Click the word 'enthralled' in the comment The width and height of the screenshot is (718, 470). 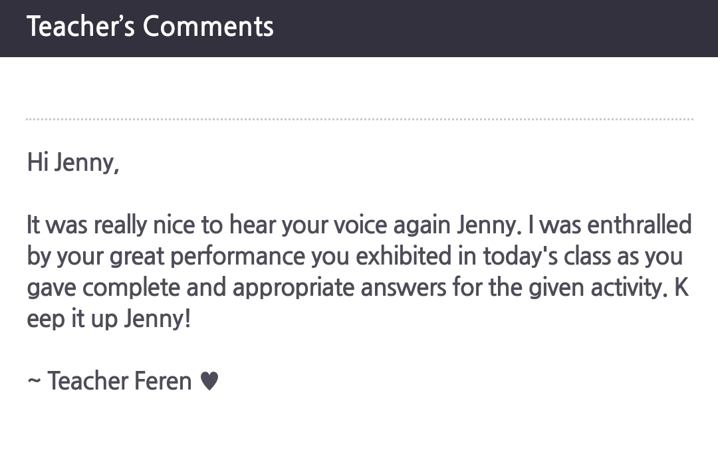[640, 225]
